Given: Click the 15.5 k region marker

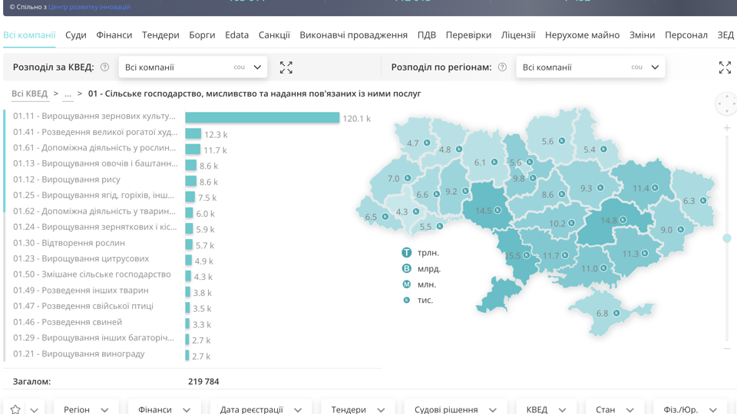Looking at the screenshot, I should click(x=527, y=255).
